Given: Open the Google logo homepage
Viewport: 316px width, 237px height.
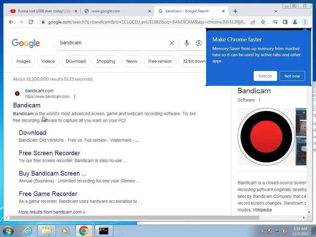Looking at the screenshot, I should tap(26, 43).
